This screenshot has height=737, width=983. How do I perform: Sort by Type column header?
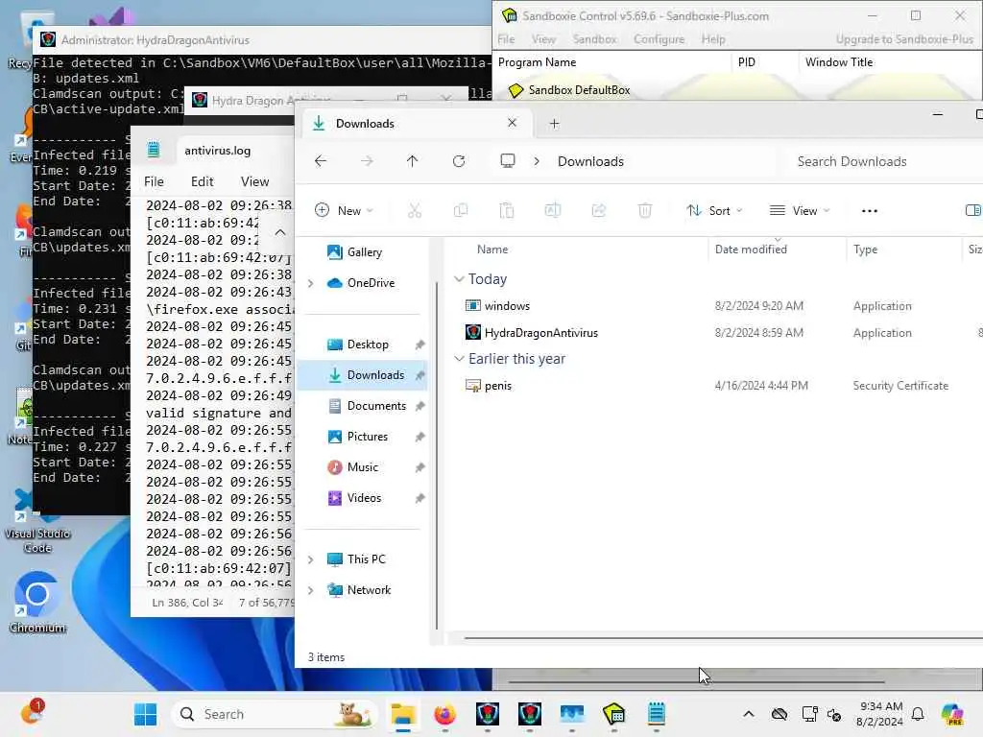click(865, 250)
